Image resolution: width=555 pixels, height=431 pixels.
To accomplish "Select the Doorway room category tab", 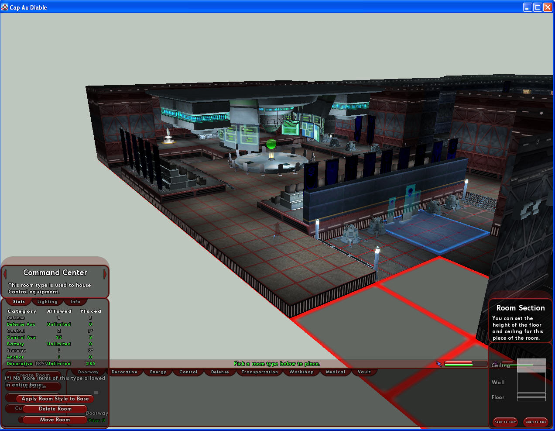I will pos(88,372).
